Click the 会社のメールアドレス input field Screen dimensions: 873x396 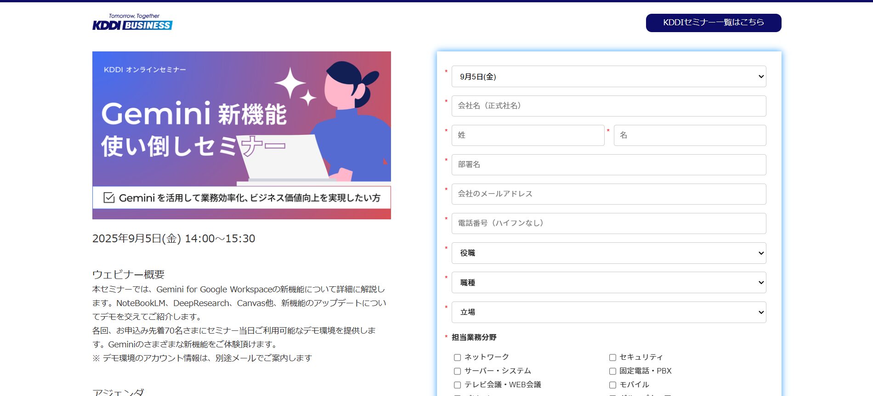609,194
